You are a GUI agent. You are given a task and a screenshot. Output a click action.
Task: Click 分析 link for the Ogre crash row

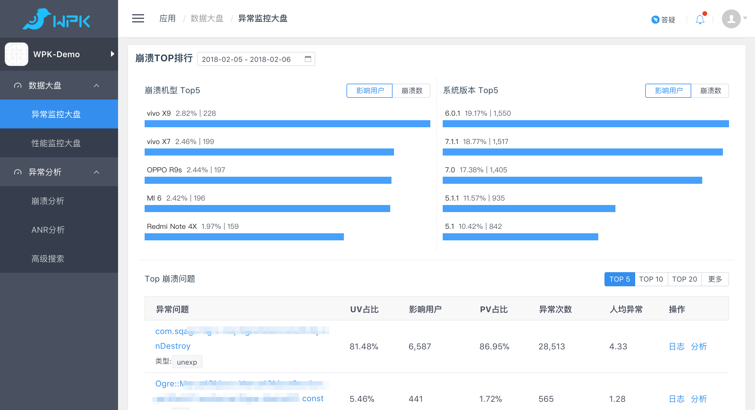point(699,399)
